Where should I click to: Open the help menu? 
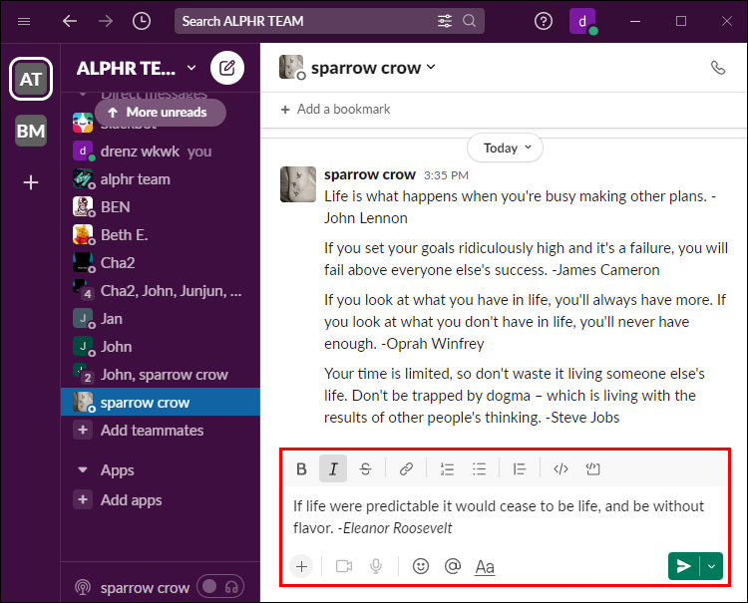coord(544,21)
